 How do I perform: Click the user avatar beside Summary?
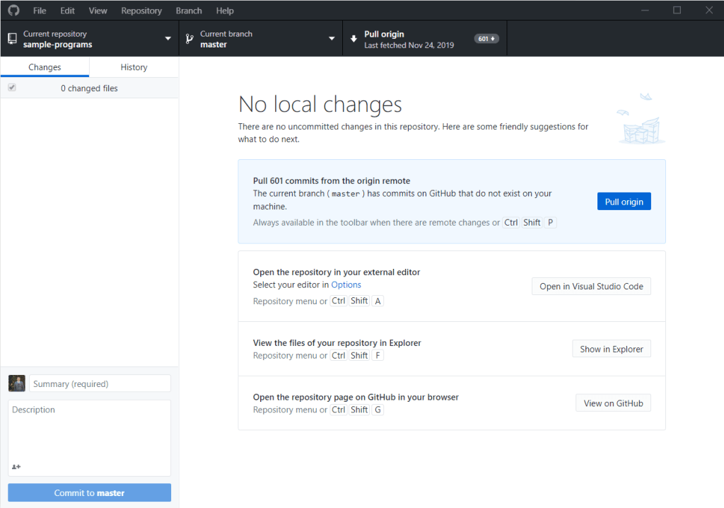click(x=17, y=383)
